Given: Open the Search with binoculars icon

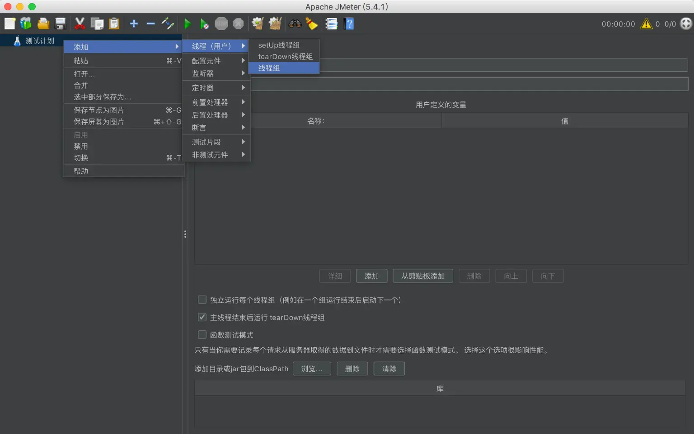Looking at the screenshot, I should (x=295, y=23).
